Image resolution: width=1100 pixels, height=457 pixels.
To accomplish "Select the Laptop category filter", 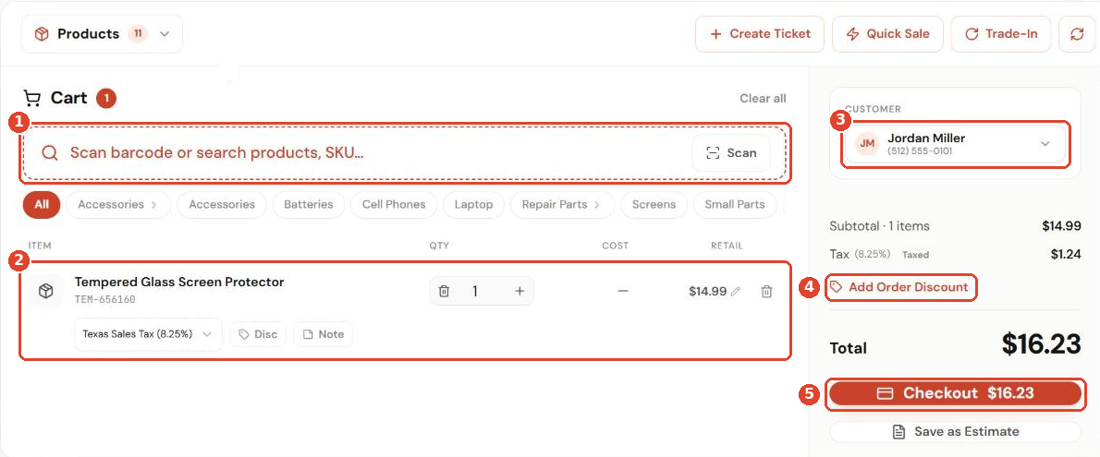I will (473, 205).
